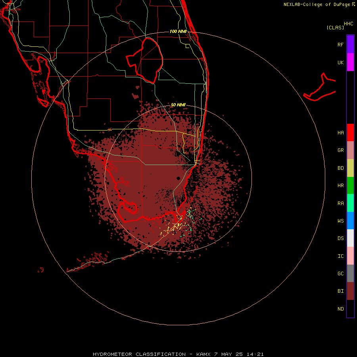Click the black radar site dot
The width and height of the screenshot is (357, 357).
coord(178,178)
